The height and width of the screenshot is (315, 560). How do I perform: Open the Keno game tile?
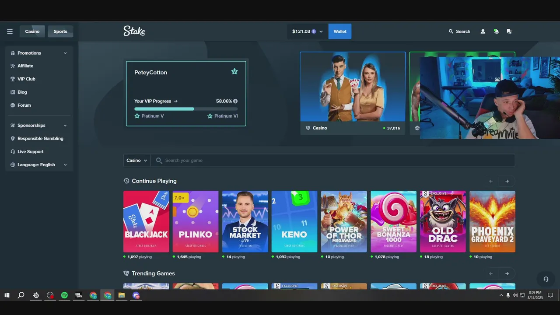(294, 221)
